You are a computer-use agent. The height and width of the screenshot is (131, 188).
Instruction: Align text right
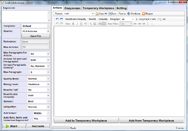(144, 24)
